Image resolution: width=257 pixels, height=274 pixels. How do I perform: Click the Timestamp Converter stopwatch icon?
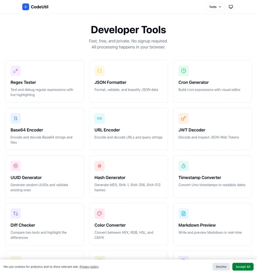[x=183, y=166]
